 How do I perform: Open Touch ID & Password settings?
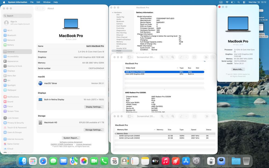tap(17, 127)
